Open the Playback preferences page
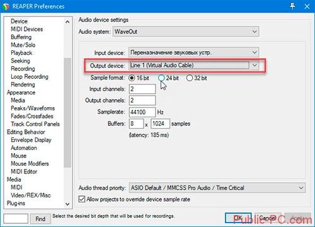The image size is (315, 227). (x=21, y=53)
